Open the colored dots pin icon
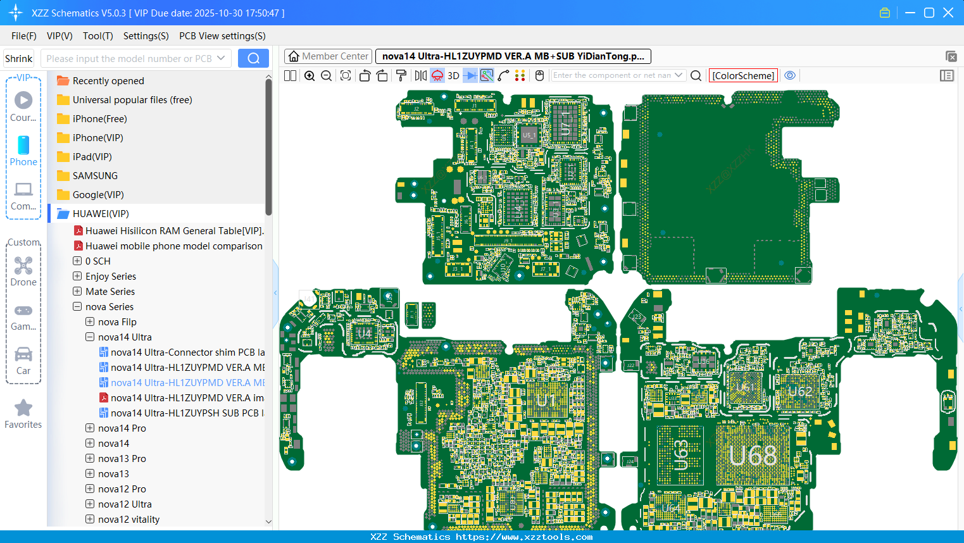Viewport: 964px width, 543px height. pyautogui.click(x=520, y=75)
